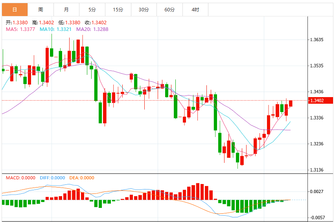This screenshot has height=222, width=335.
Task: Click the red 1.3402 current price tag
Action: [320, 101]
